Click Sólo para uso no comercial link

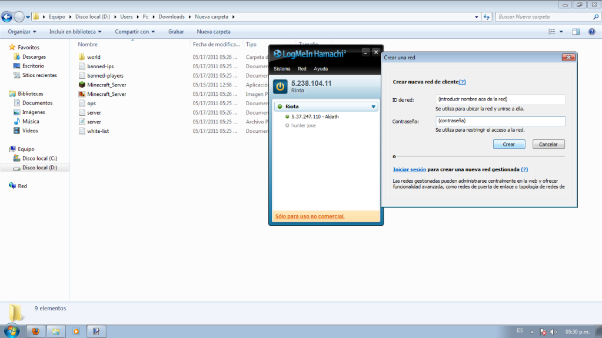310,216
